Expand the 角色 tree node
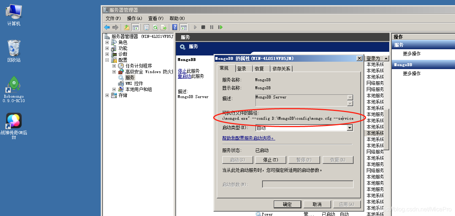455x216 pixels. pos(107,42)
